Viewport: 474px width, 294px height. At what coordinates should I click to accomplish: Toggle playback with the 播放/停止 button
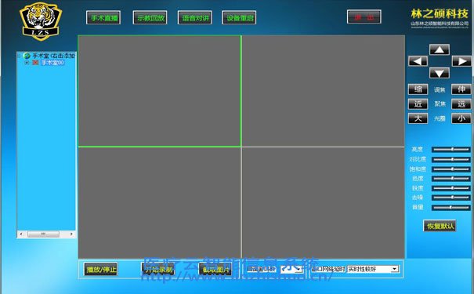tap(100, 269)
